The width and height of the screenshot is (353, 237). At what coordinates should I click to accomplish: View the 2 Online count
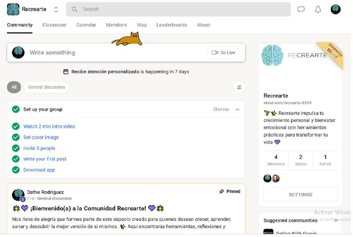pos(301,160)
